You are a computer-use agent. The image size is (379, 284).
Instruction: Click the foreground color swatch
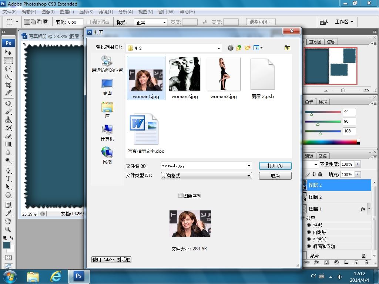pyautogui.click(x=7, y=245)
